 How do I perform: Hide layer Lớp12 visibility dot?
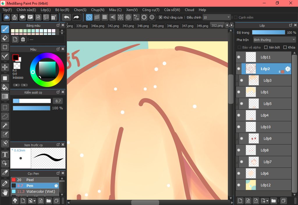pos(239,185)
